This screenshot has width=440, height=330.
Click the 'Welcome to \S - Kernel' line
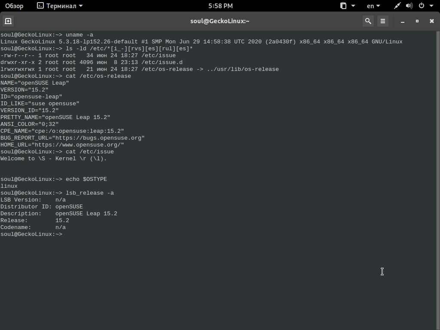54,159
